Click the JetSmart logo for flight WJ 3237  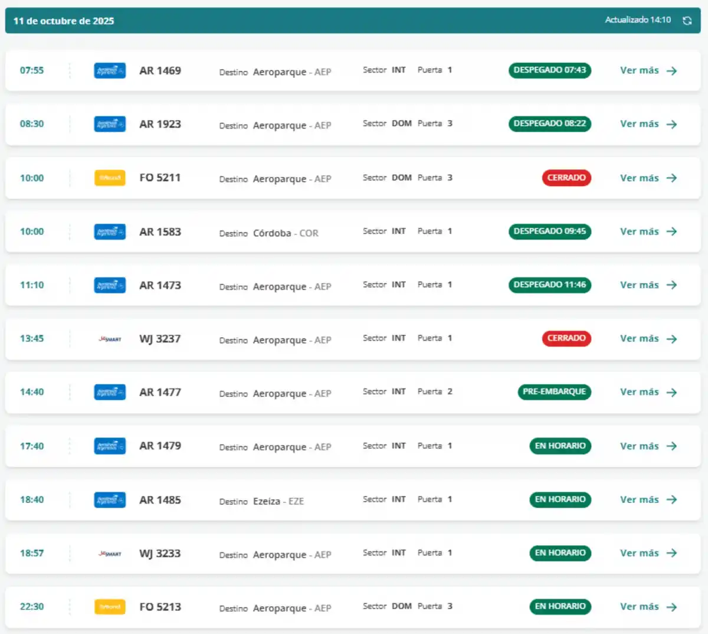coord(110,339)
